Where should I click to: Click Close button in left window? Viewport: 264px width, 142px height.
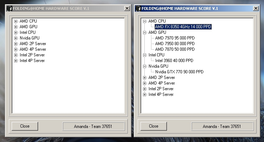tap(25, 126)
